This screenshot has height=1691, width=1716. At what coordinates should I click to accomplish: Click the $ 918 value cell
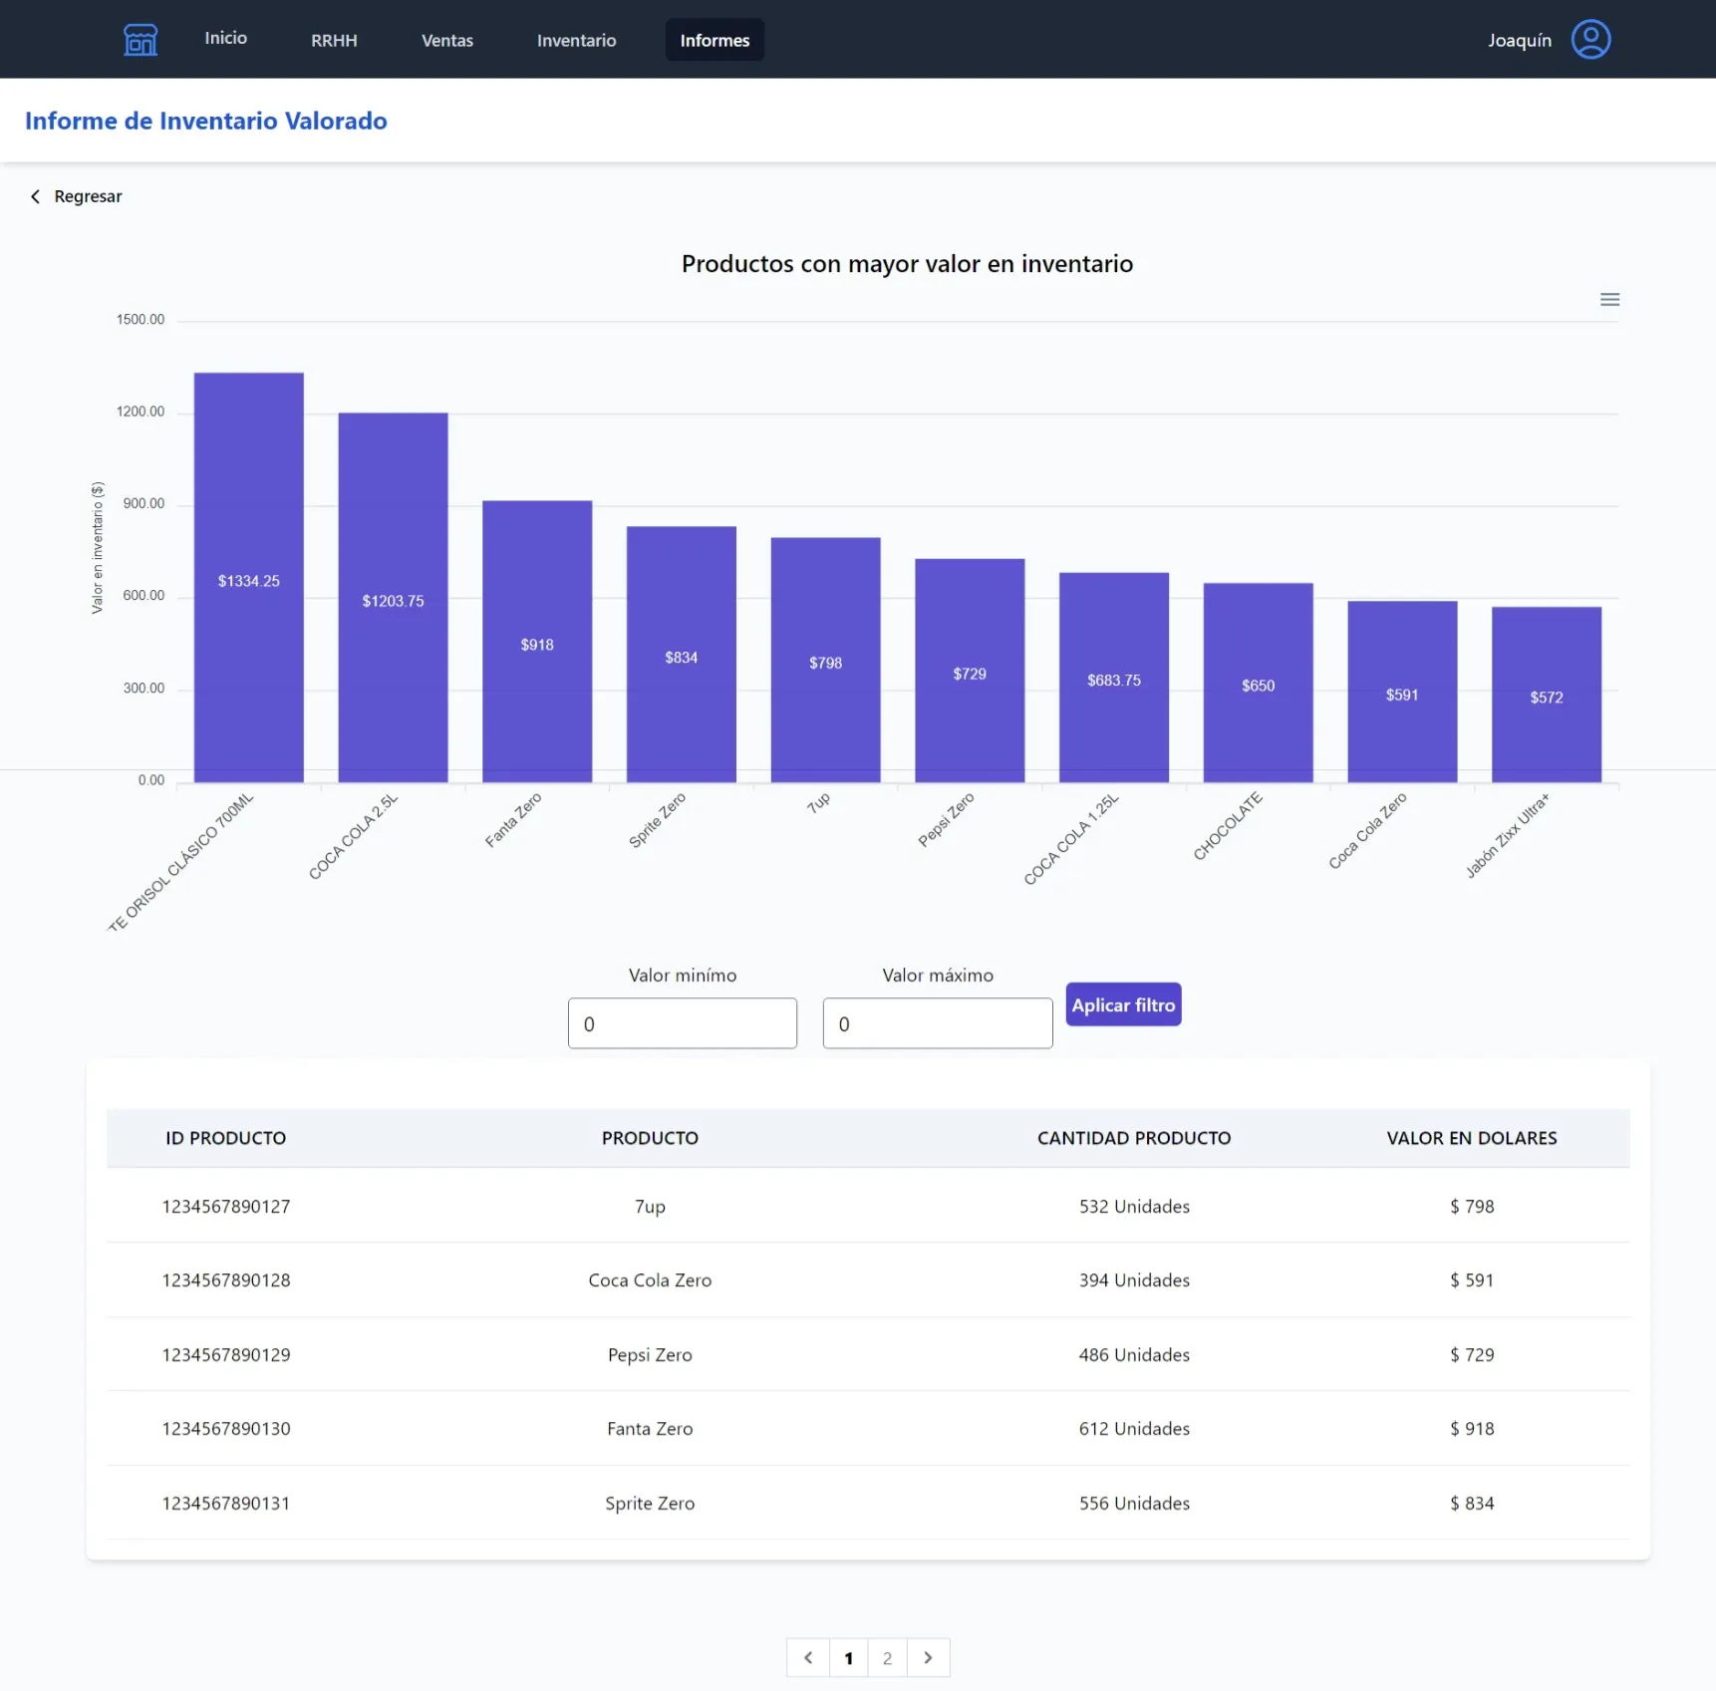pos(1472,1428)
